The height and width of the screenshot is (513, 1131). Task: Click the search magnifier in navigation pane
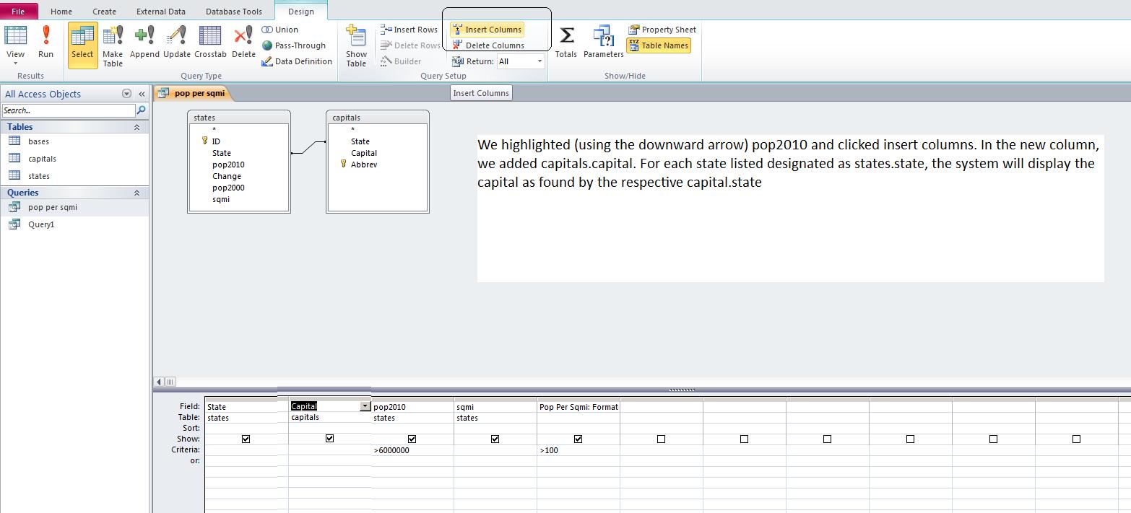[x=142, y=110]
